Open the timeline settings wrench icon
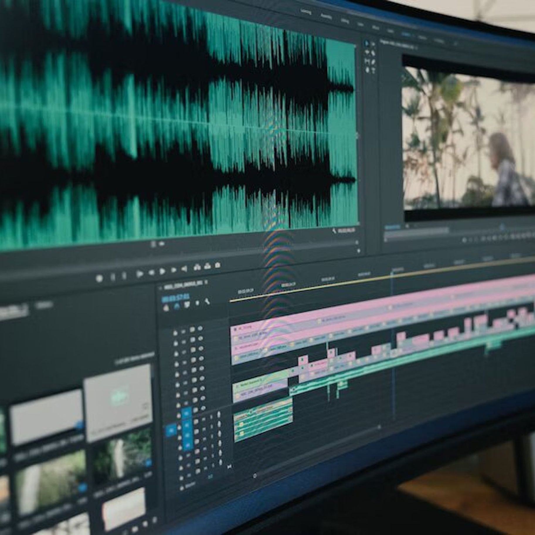 tap(207, 301)
